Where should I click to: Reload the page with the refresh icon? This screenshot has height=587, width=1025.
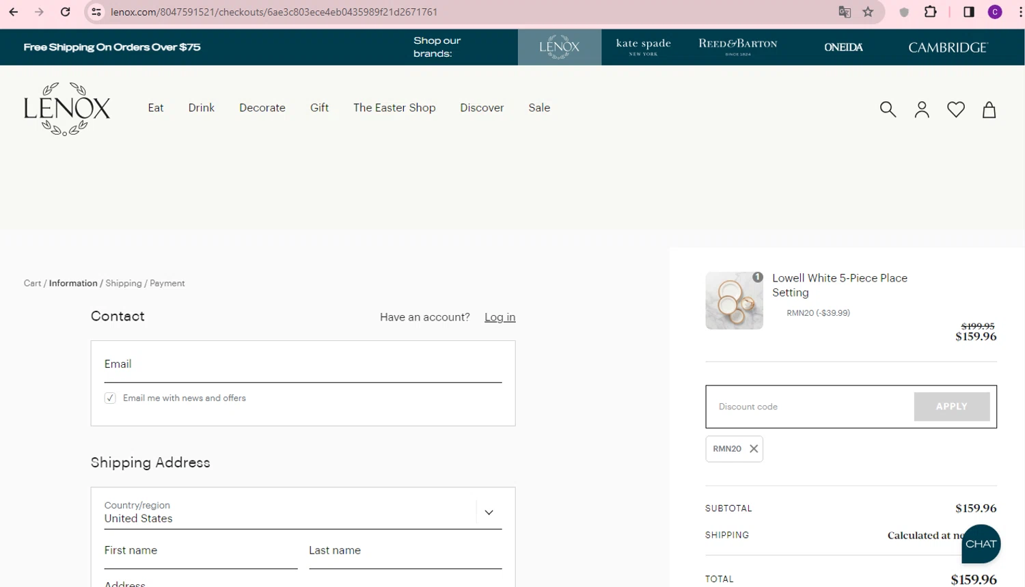[65, 12]
